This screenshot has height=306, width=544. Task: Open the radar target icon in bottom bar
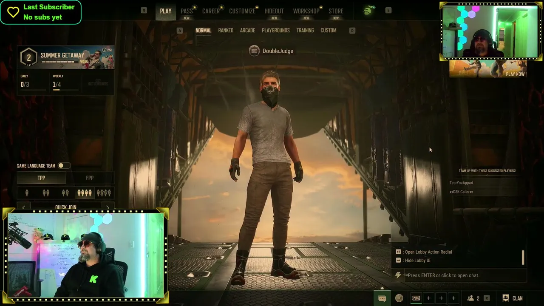pyautogui.click(x=399, y=298)
